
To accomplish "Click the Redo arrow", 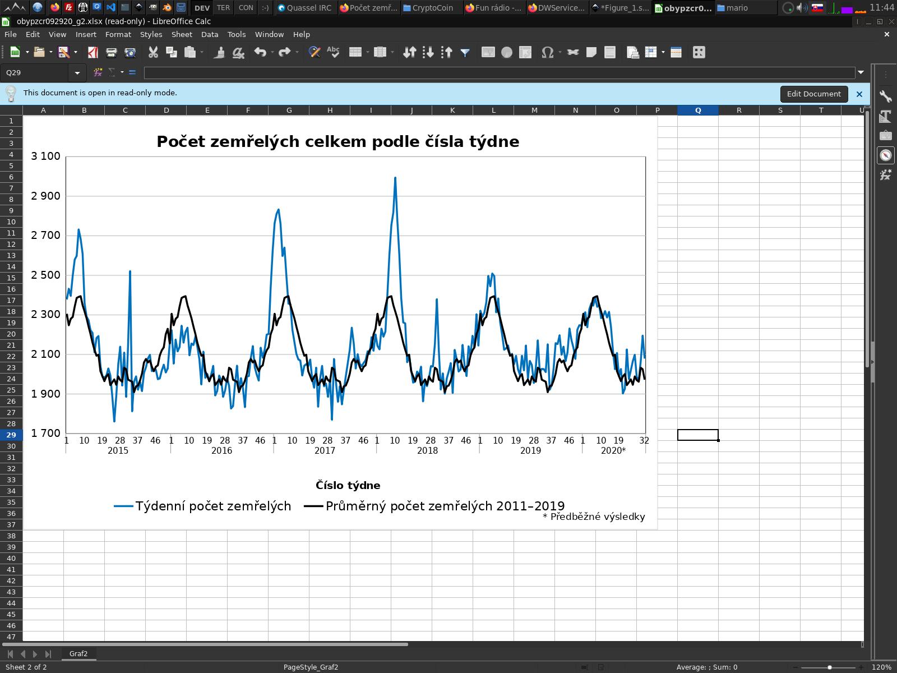I will coord(285,52).
